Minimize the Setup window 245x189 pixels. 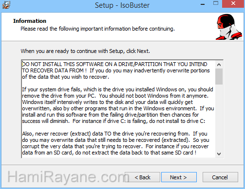point(203,4)
